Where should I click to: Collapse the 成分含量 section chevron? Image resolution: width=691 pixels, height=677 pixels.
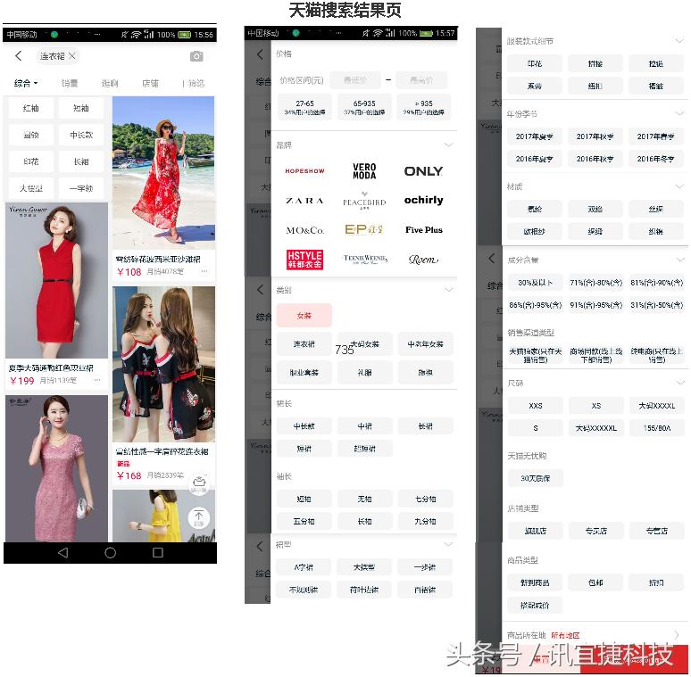click(x=681, y=260)
